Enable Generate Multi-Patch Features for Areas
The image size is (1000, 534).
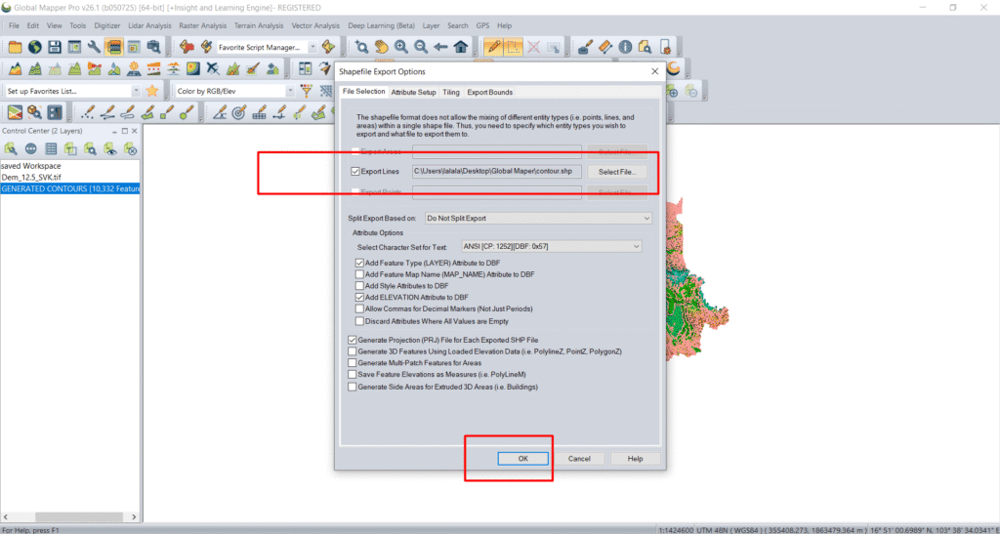click(352, 362)
